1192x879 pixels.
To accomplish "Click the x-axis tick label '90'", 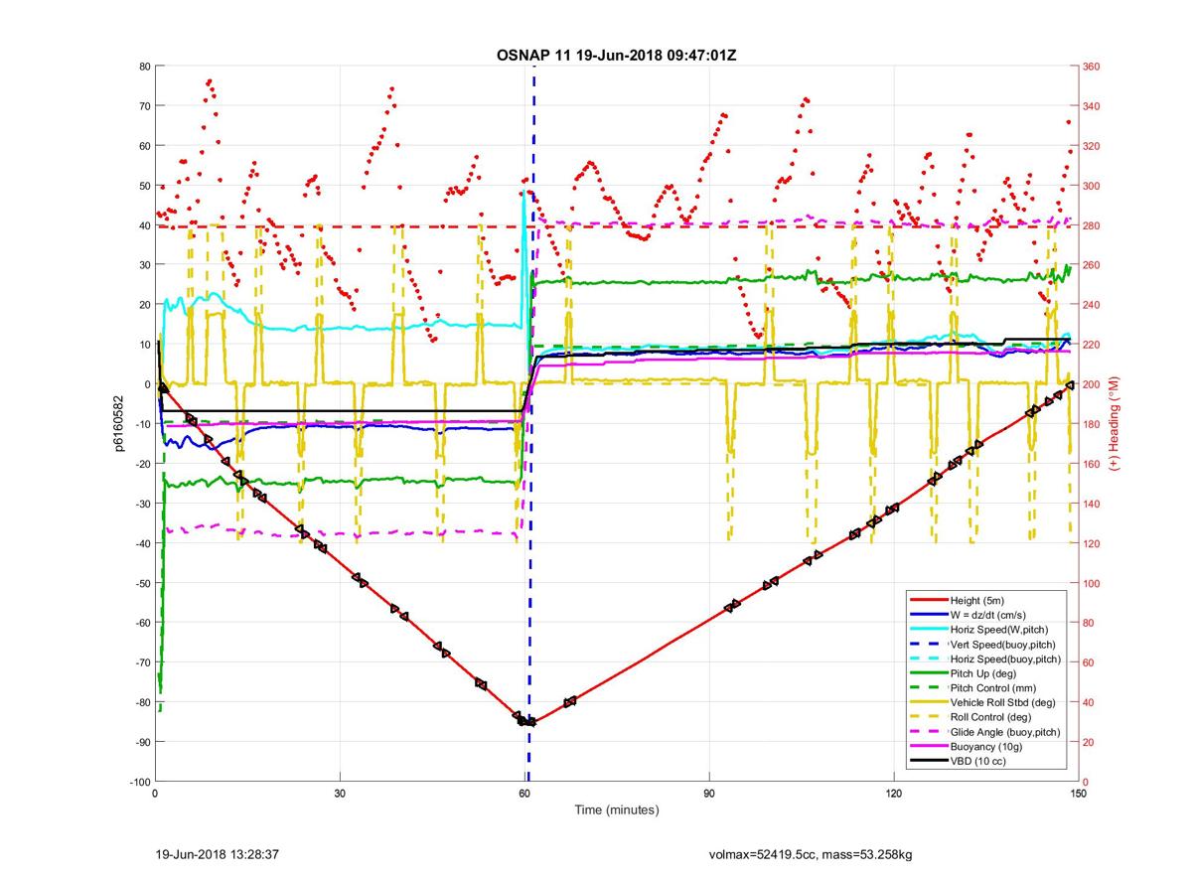I will click(709, 794).
